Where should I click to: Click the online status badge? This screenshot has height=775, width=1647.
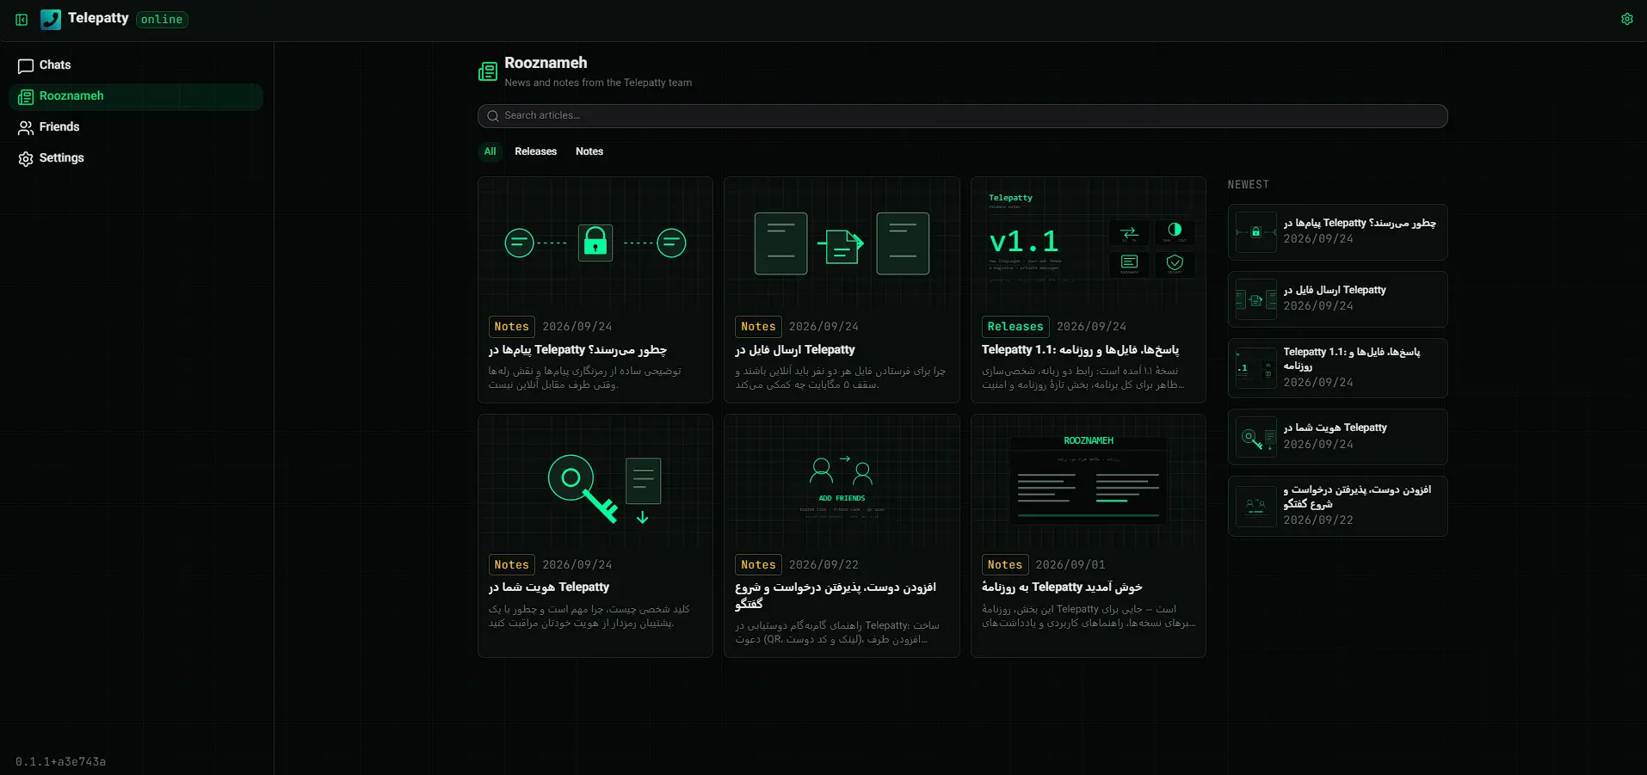click(x=162, y=20)
